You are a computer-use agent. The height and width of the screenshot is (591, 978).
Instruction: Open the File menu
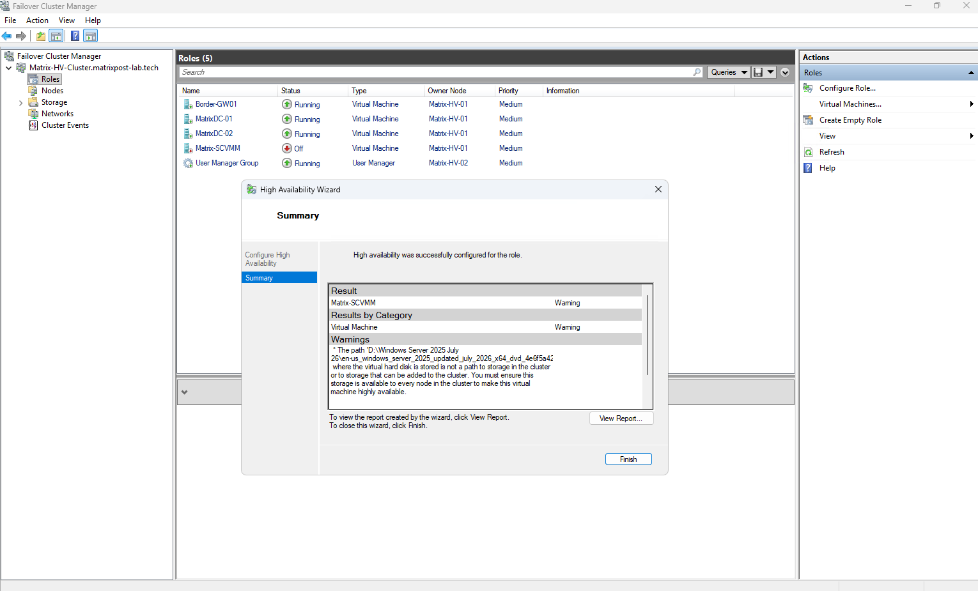click(10, 20)
